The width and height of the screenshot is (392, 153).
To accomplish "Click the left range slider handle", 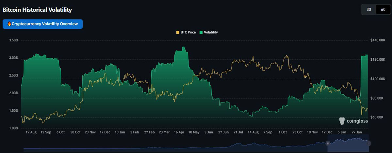I will [x=328, y=143].
